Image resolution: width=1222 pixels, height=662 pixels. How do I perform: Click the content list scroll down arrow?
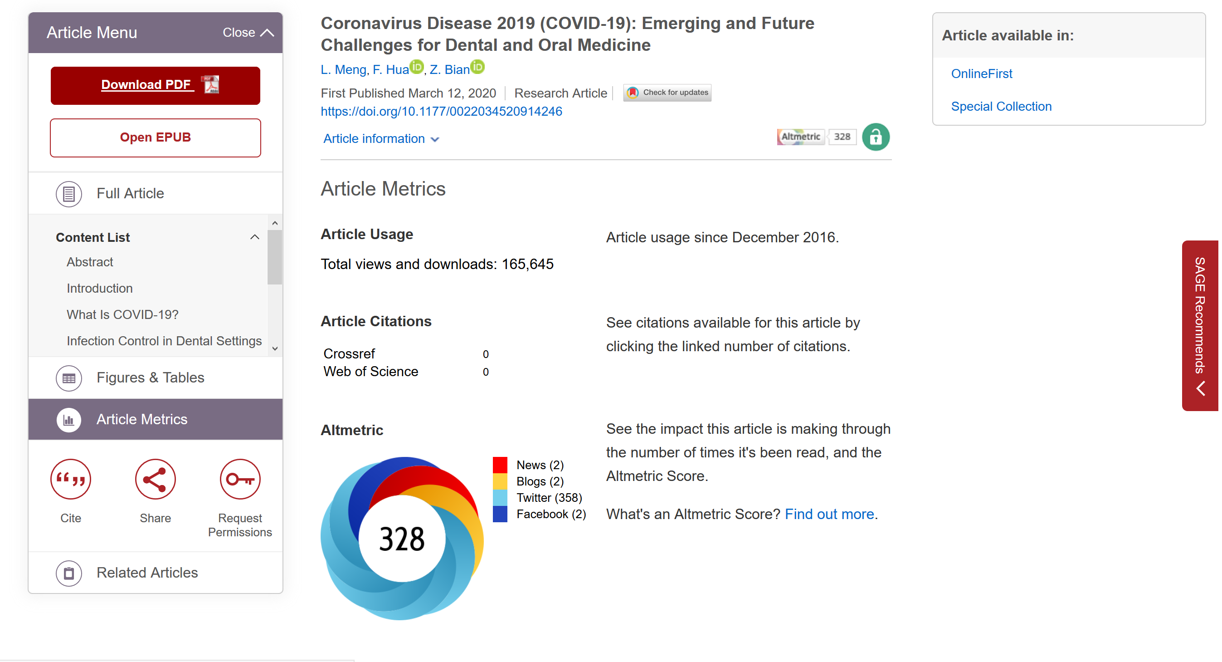(x=275, y=348)
